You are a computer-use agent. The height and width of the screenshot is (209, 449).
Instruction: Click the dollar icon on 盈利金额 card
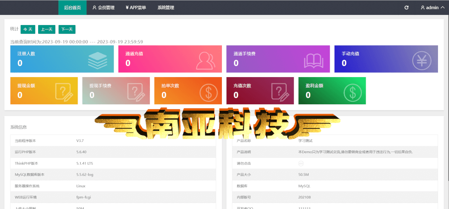click(x=353, y=92)
